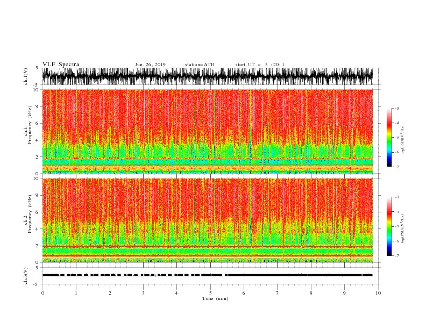Click the time axis tick label "5"
426x329 pixels.
[x=210, y=293]
